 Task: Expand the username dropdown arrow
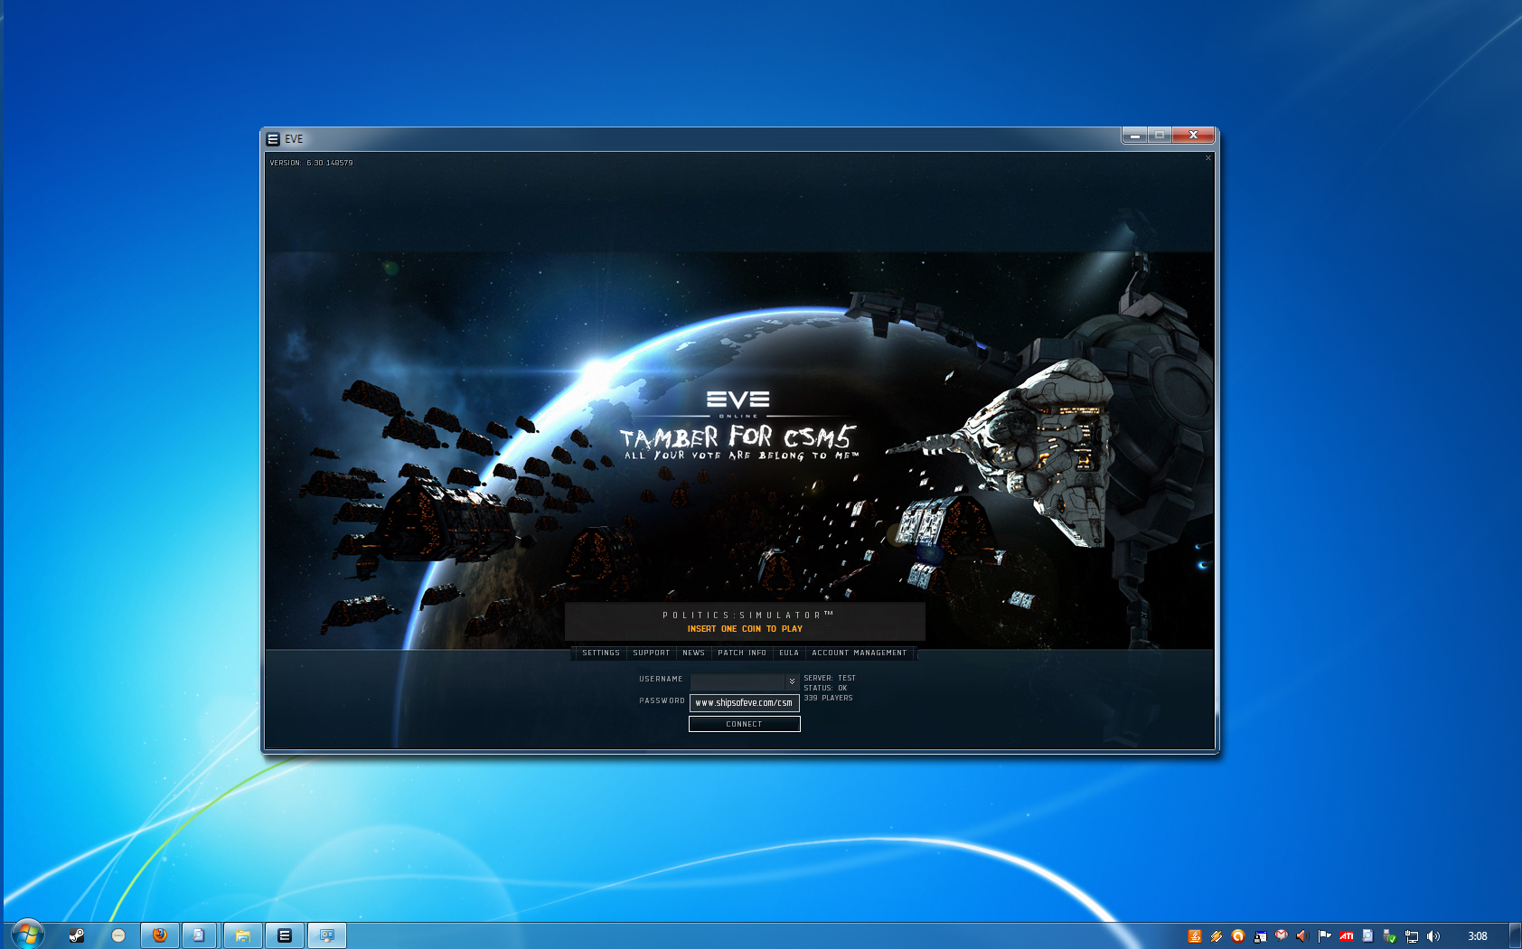[793, 681]
